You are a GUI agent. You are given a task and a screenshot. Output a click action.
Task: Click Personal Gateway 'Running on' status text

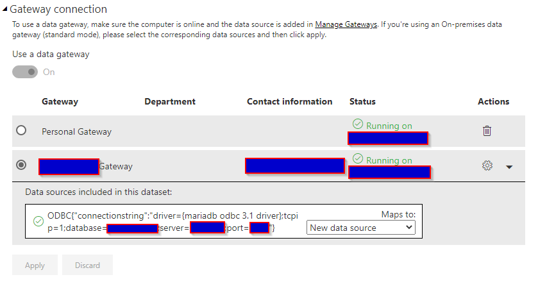click(389, 126)
